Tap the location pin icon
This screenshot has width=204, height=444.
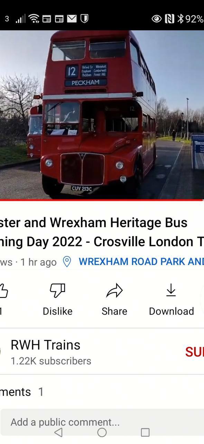click(67, 262)
